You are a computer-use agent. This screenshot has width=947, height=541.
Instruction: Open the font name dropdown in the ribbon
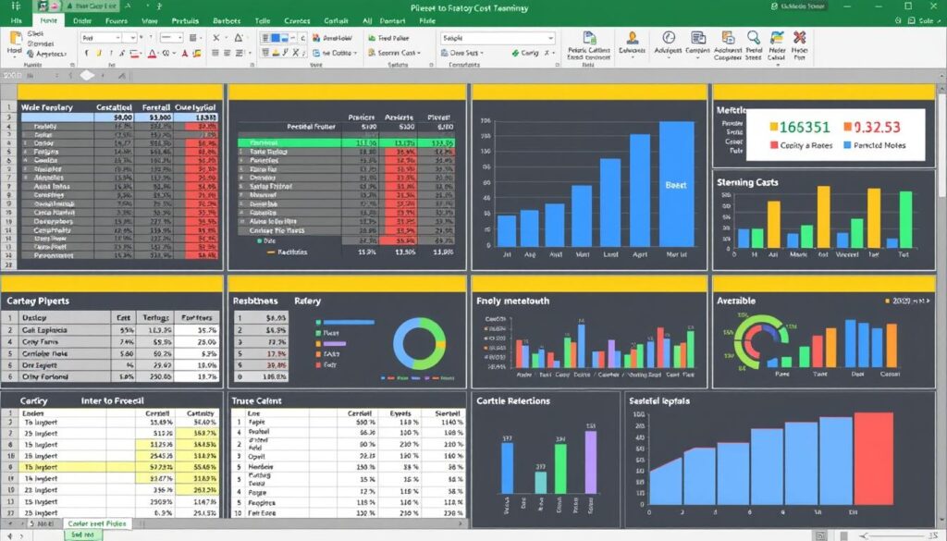(x=117, y=37)
